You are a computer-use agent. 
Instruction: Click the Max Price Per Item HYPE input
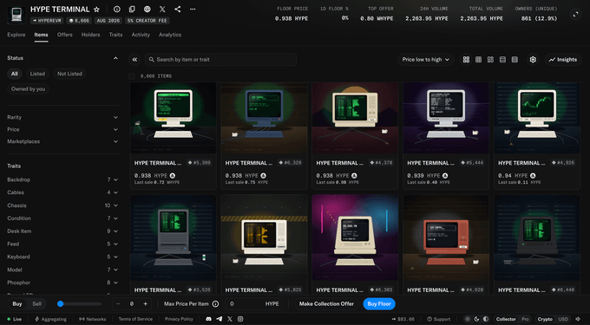click(254, 304)
